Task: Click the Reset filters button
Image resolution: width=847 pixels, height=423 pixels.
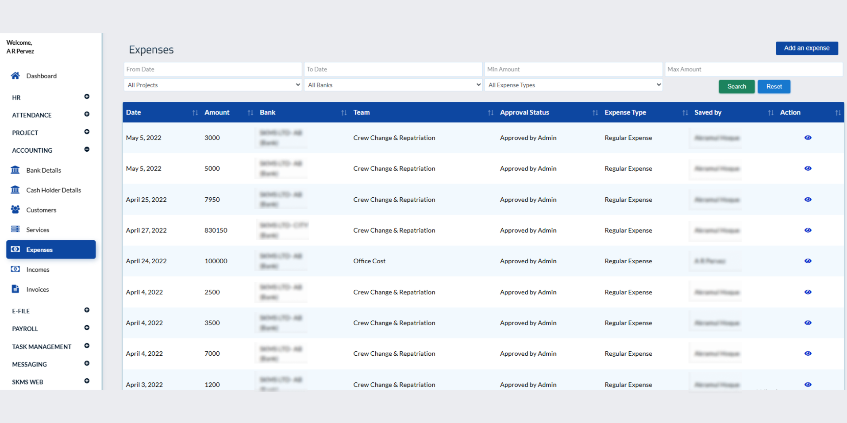Action: click(774, 86)
